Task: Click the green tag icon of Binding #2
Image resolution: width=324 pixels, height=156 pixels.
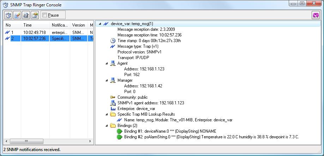Action: pos(119,137)
